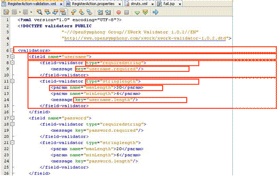Click the Find Selection magnifier icon
The image size is (277, 176).
coord(39,12)
